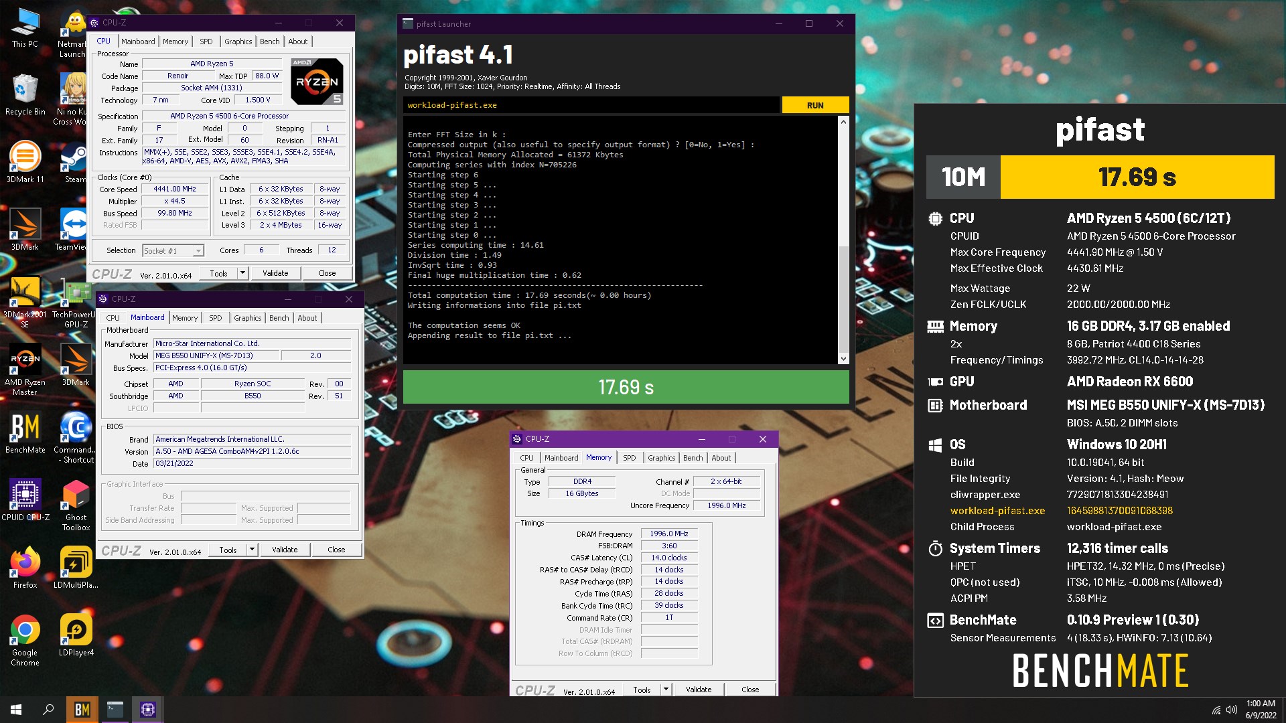Open CPU tab in CPU-Z Memory window

(x=527, y=458)
